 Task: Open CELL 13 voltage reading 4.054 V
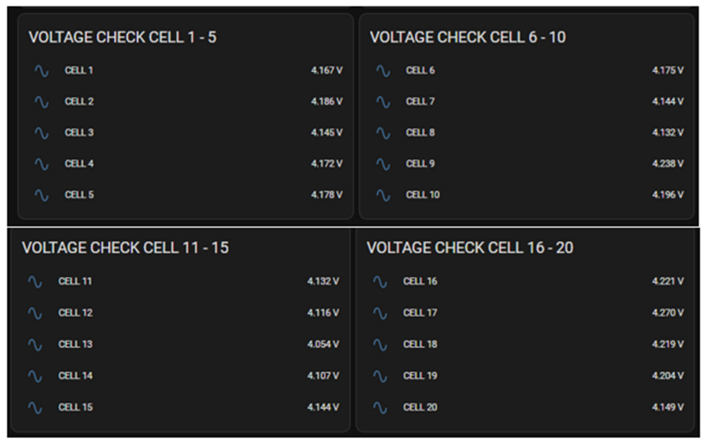pos(323,344)
